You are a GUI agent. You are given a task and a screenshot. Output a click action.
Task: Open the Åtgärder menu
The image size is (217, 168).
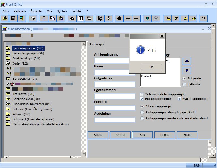click(36, 11)
